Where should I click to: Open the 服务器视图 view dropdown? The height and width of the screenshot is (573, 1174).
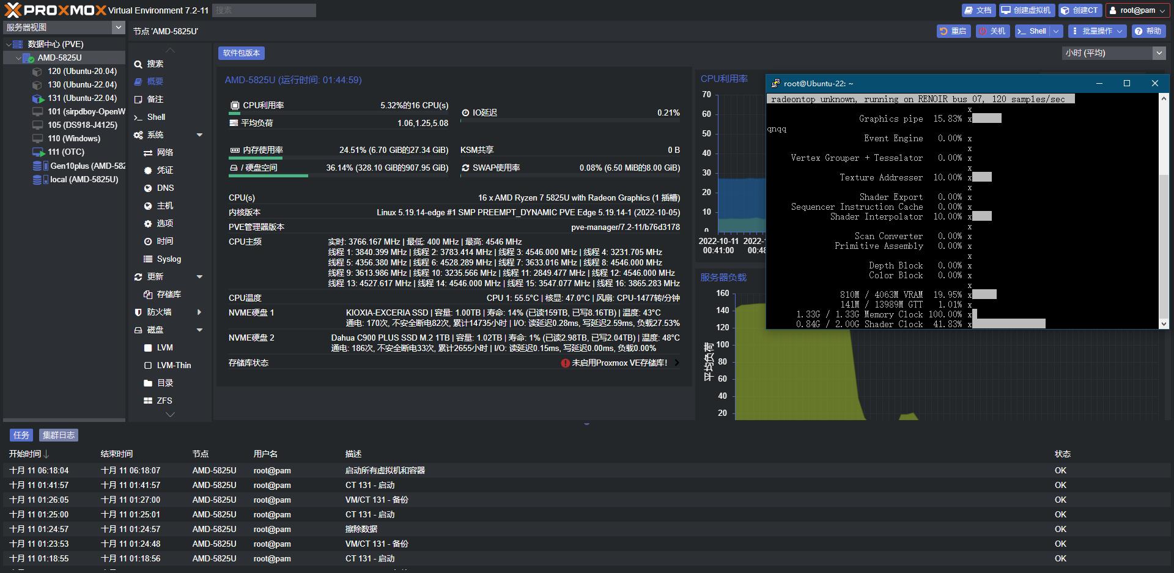point(119,28)
